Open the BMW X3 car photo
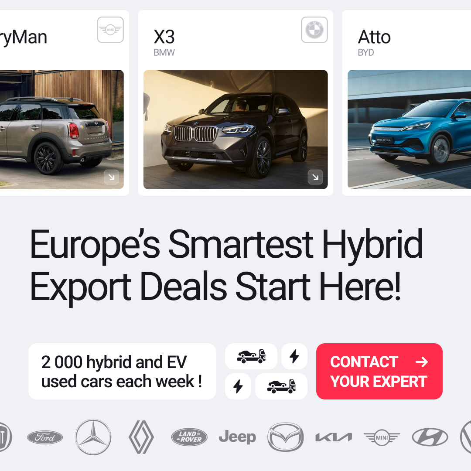This screenshot has width=471, height=471. point(235,130)
